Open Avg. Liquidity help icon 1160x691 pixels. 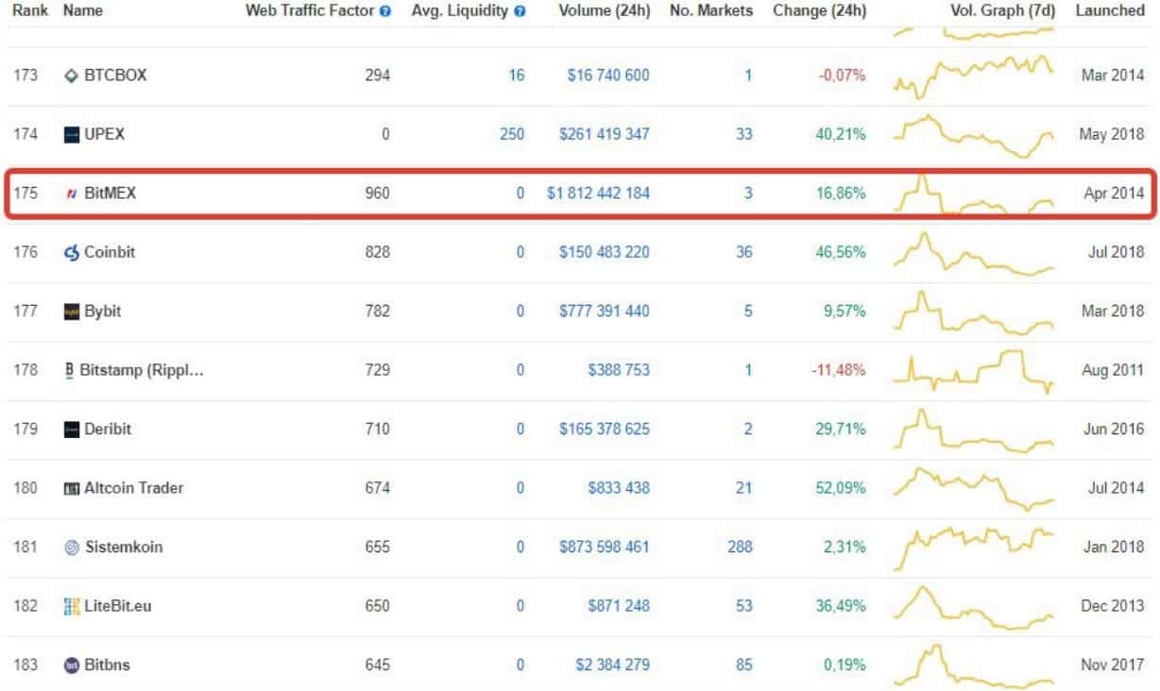[x=520, y=11]
